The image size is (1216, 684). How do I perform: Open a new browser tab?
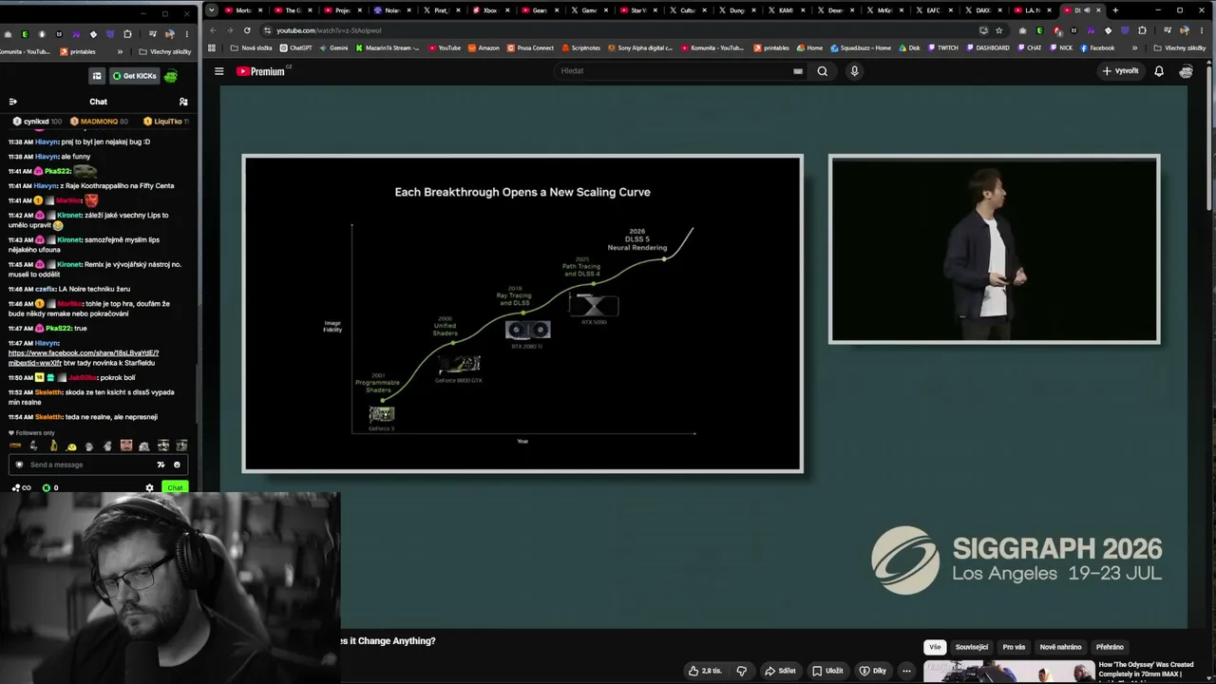click(1115, 10)
